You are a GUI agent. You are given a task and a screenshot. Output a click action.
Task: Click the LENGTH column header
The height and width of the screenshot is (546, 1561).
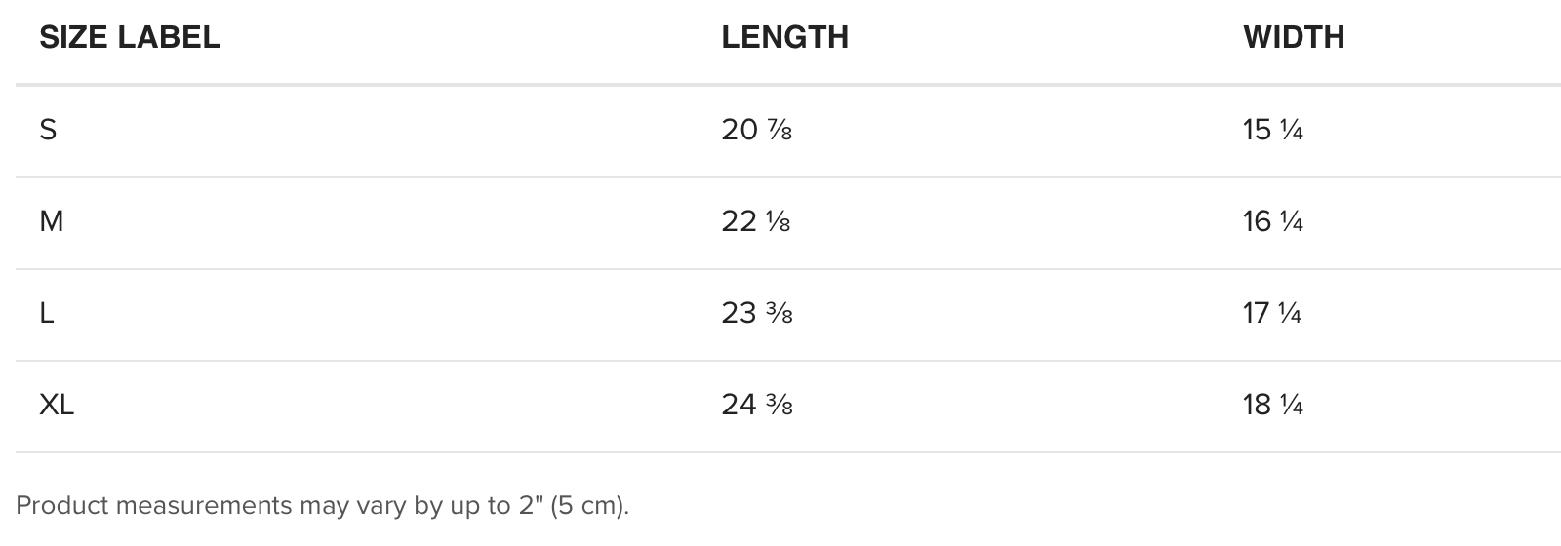[784, 37]
